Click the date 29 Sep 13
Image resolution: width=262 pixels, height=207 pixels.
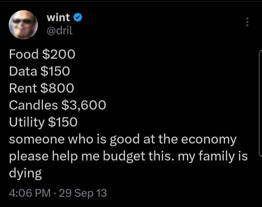(x=83, y=193)
